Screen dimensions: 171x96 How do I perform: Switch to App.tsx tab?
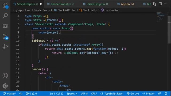pos(125,4)
